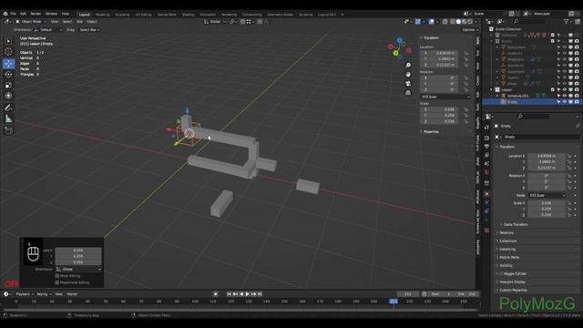This screenshot has width=583, height=328.
Task: Toggle show overlays button in viewport header
Action: pyautogui.click(x=431, y=22)
